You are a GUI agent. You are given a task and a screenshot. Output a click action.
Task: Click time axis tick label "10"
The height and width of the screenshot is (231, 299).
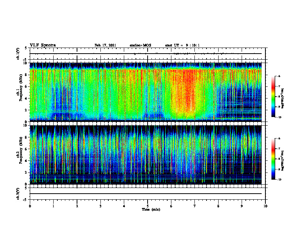265,206
